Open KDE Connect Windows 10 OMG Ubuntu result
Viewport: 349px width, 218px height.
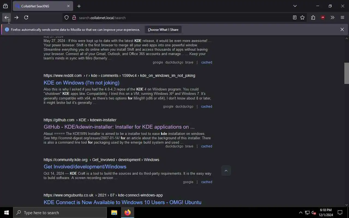[x=122, y=202]
